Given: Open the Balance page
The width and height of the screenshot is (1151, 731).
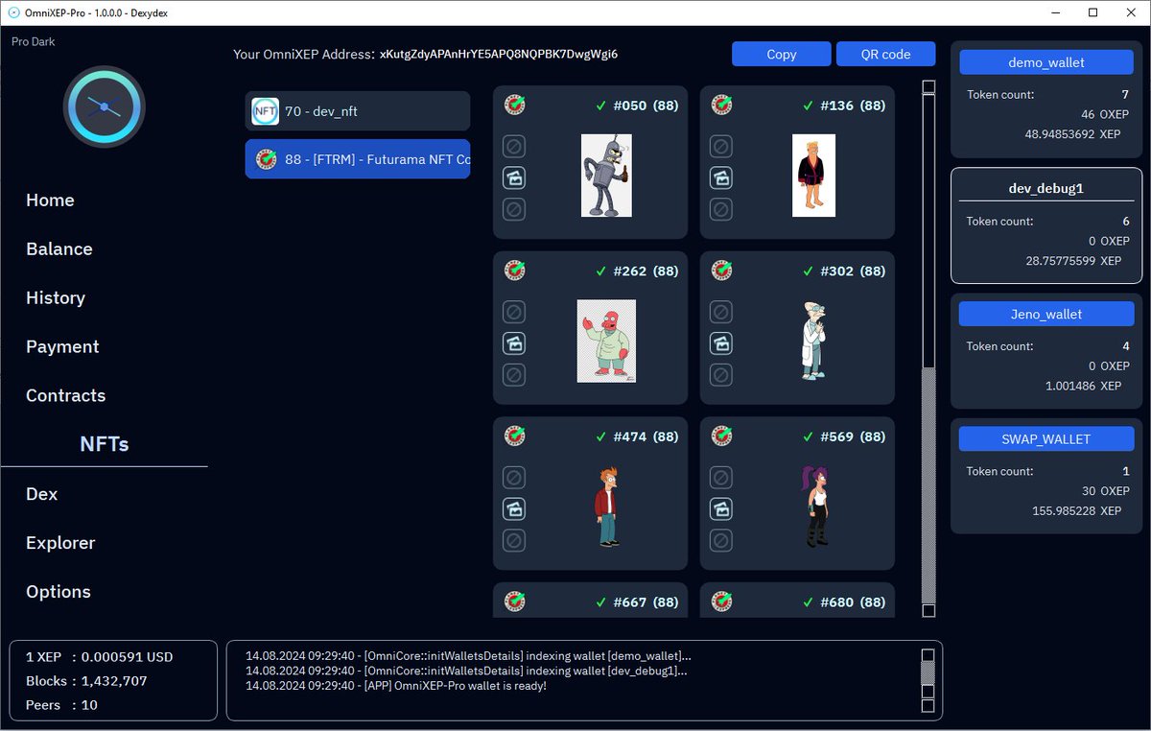Looking at the screenshot, I should point(59,248).
